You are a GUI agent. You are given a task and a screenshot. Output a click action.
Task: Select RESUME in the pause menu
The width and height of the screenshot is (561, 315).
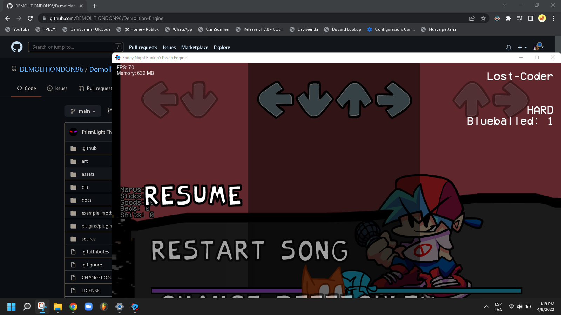point(193,195)
